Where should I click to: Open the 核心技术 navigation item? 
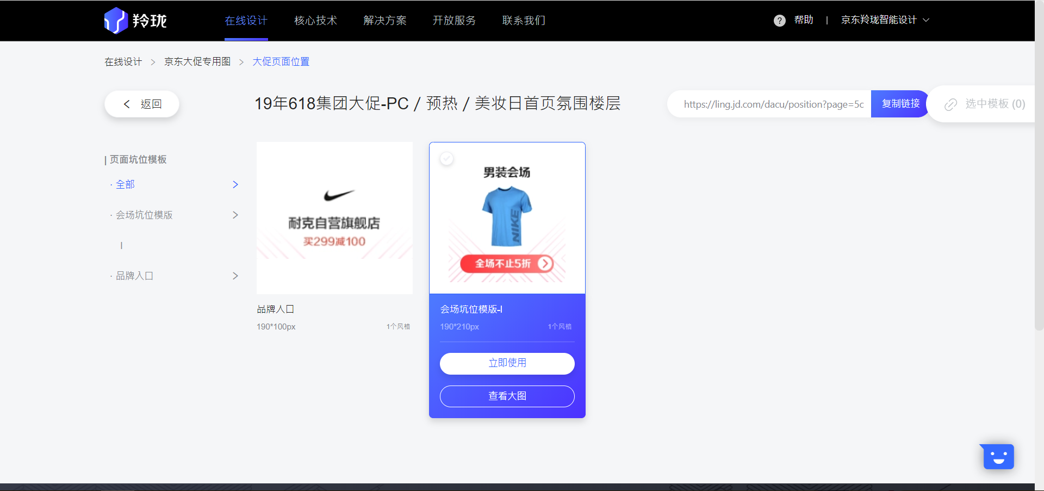(315, 21)
